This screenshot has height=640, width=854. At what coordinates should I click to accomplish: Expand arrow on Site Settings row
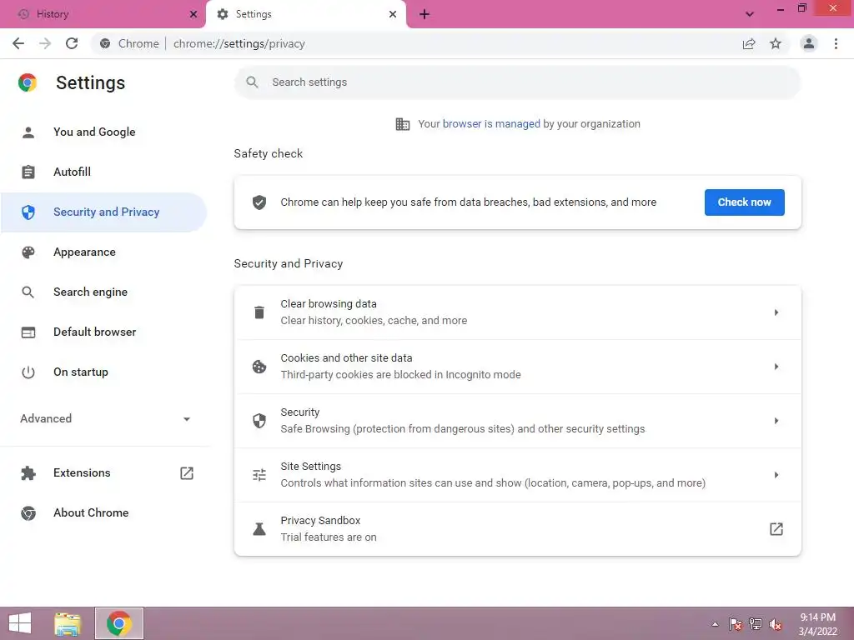[776, 475]
